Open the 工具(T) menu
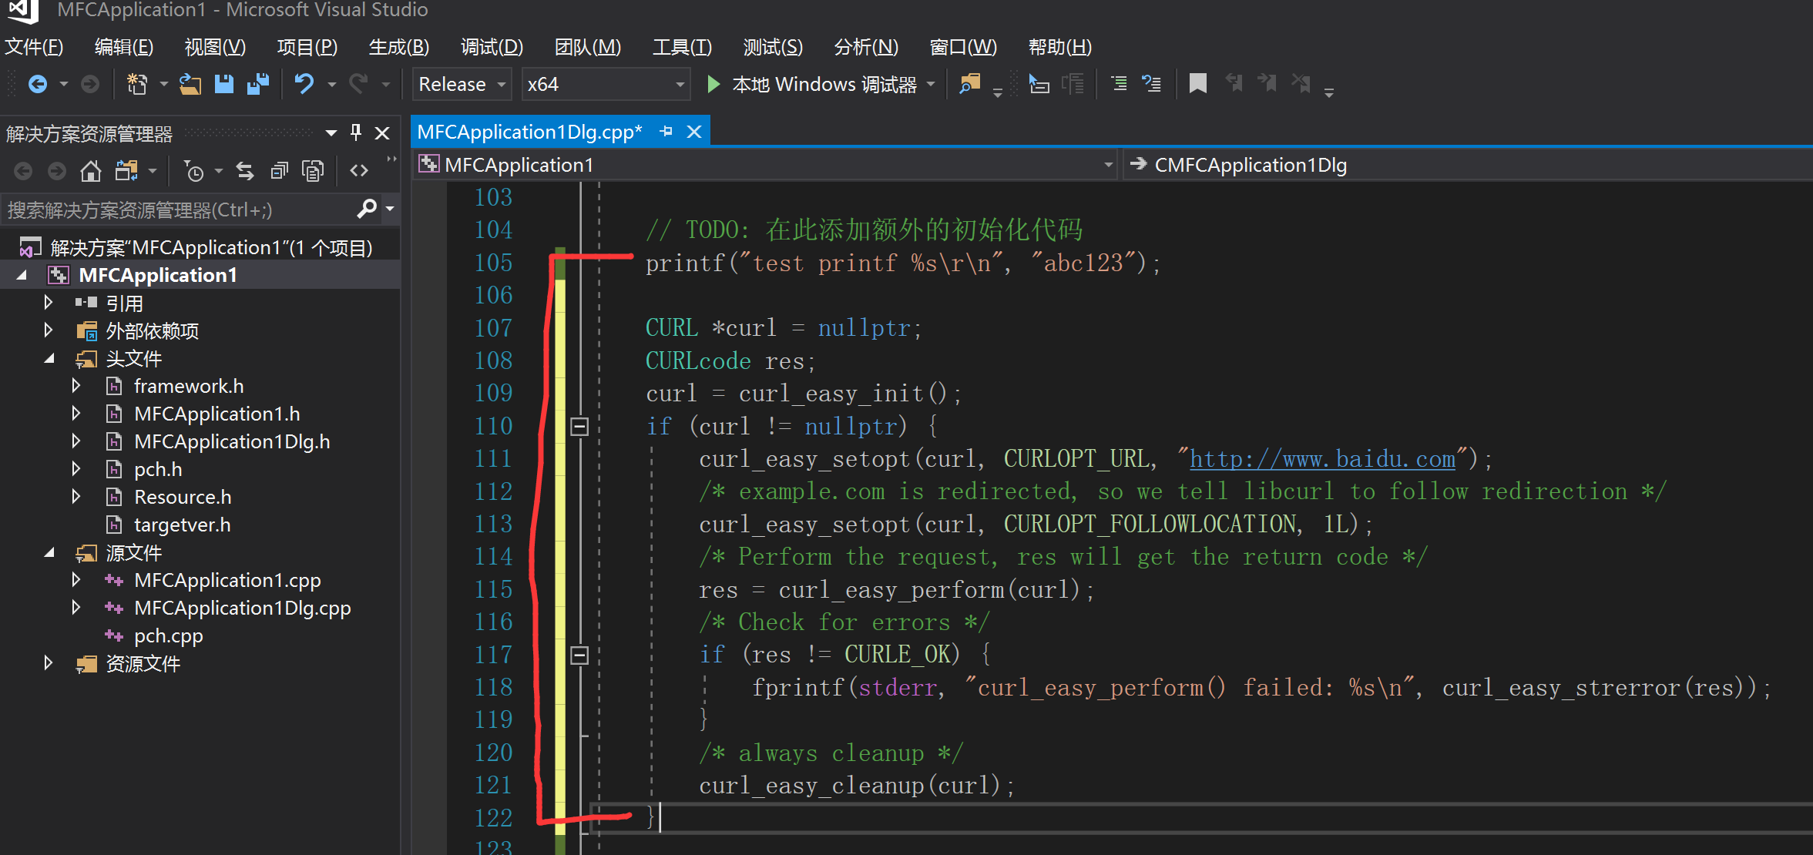Image resolution: width=1813 pixels, height=855 pixels. click(x=681, y=47)
